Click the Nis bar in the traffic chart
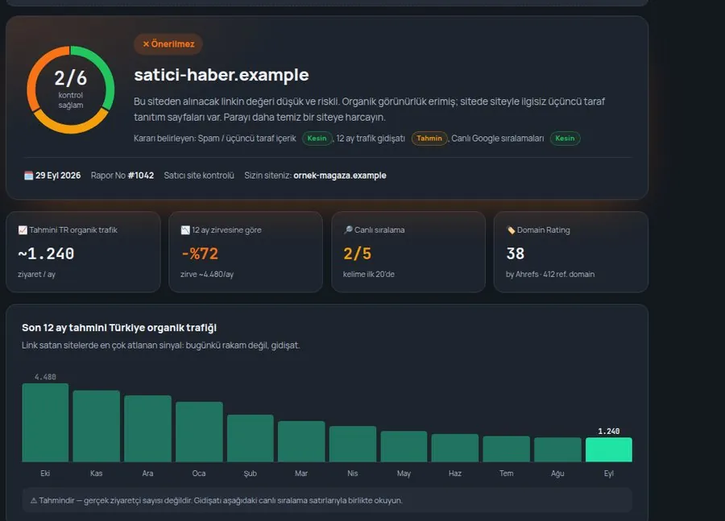The height and width of the screenshot is (521, 725). click(353, 444)
